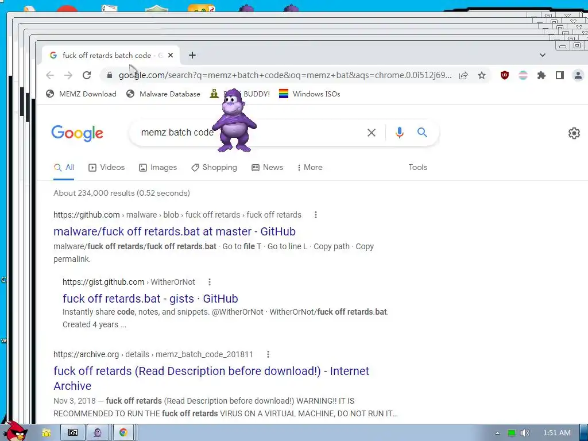Start voice search with the microphone
588x441 pixels.
point(400,133)
